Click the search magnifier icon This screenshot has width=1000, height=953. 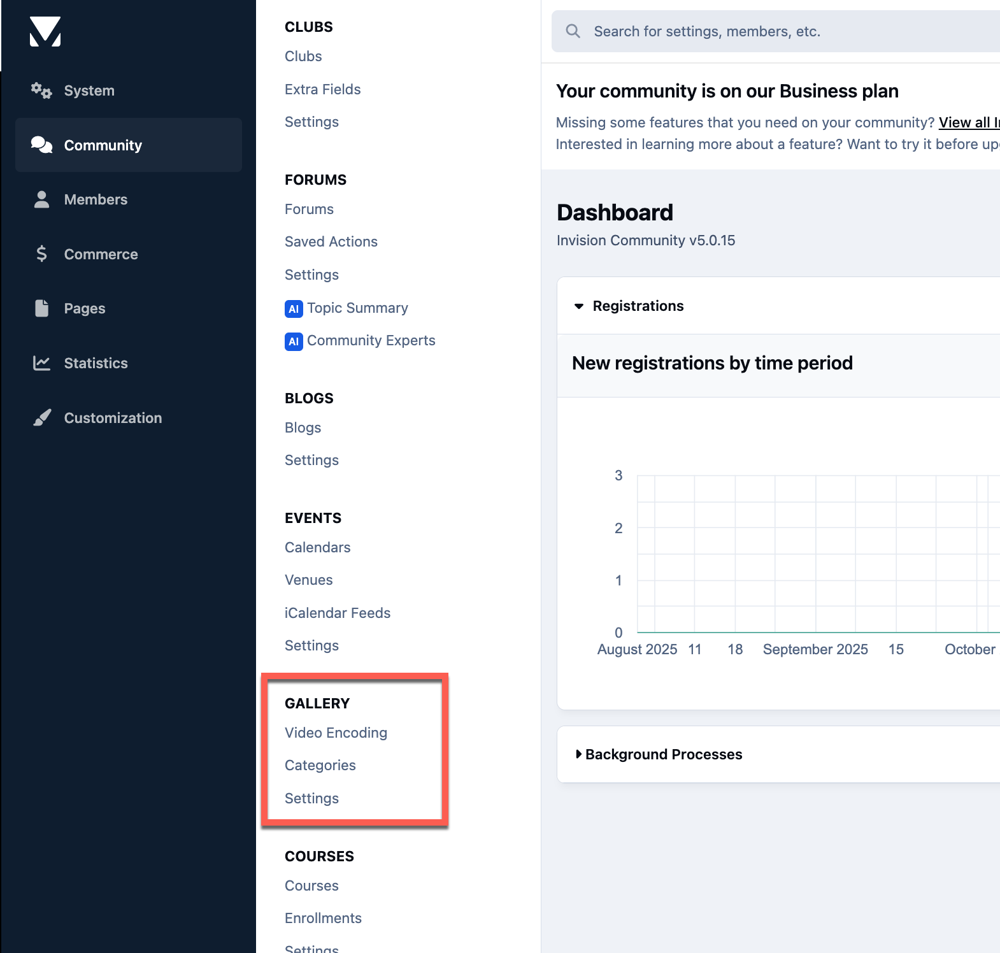point(573,31)
